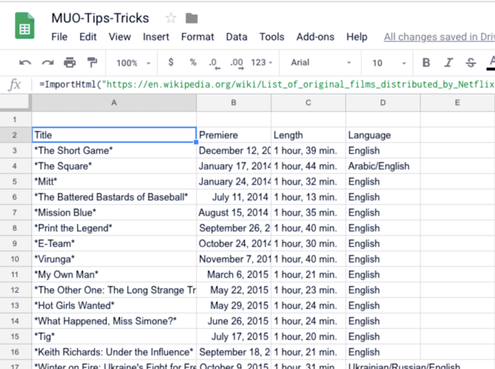Format as currency with dollar icon

click(x=171, y=63)
